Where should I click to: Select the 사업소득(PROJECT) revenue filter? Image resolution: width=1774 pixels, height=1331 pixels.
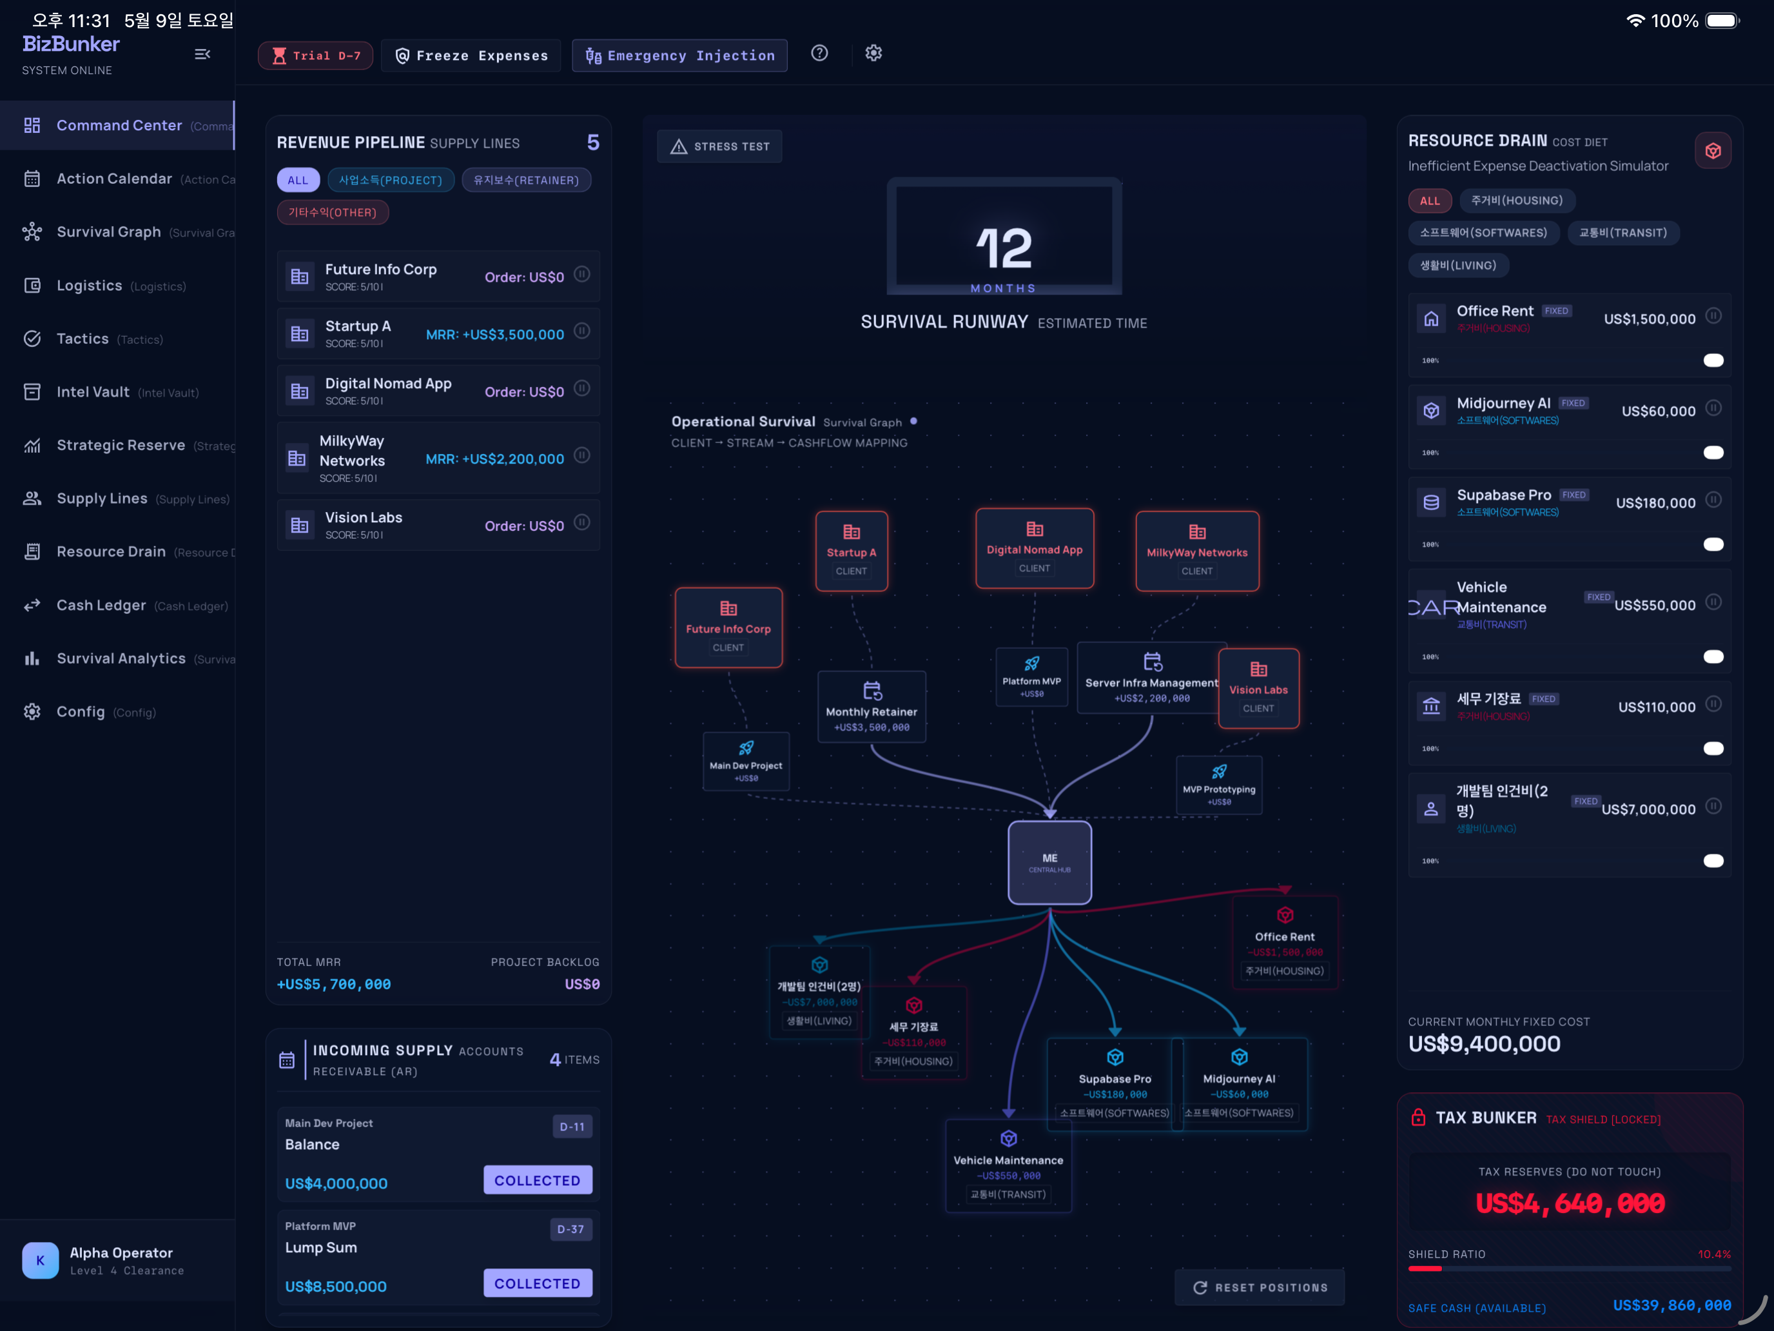pos(391,181)
